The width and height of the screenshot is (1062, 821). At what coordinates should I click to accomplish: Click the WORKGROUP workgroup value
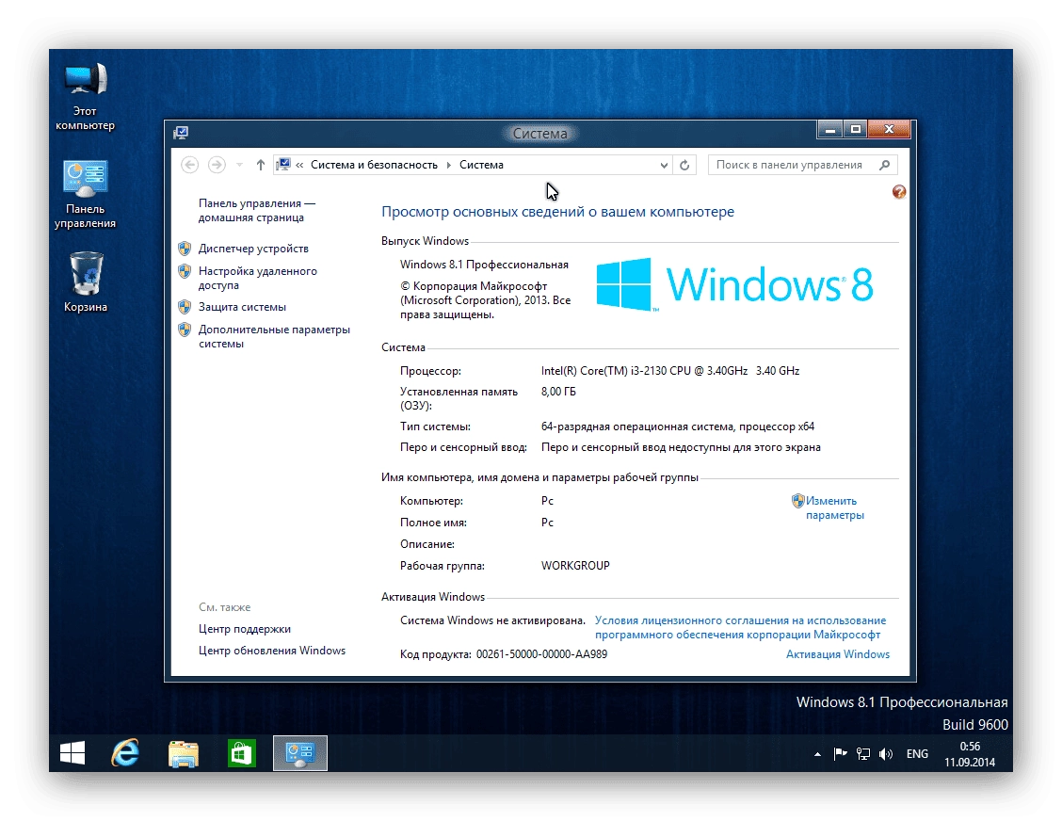(x=575, y=566)
